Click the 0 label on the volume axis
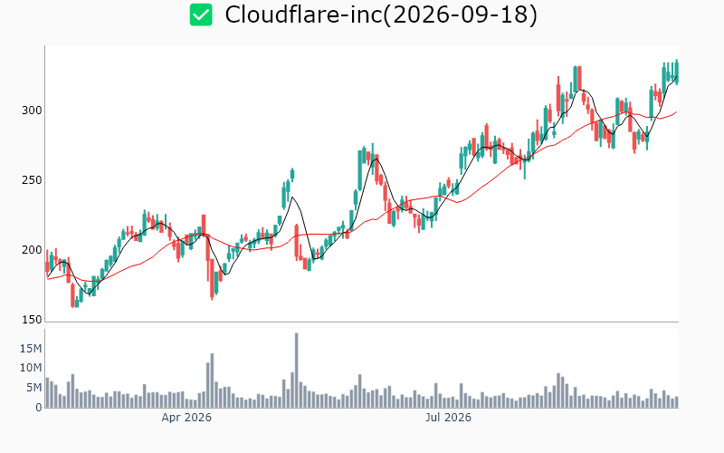Viewport: 724px width, 453px height. point(39,408)
